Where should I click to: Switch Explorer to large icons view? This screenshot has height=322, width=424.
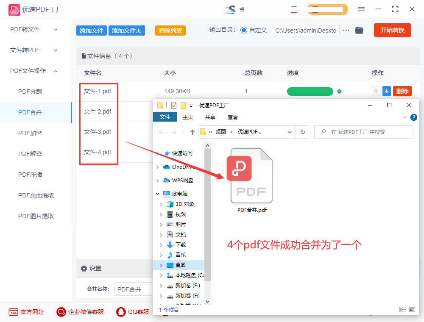(412, 310)
